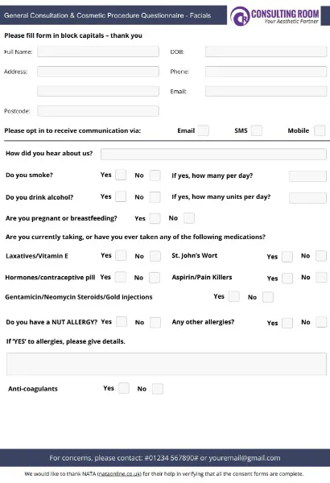Viewport: 330px width, 483px height.
Task: Click the 'How did you hear about us' field
Action: pos(213,154)
